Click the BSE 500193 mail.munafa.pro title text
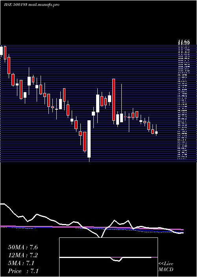Screen dimensions: 197x277 pyautogui.click(x=32, y=5)
